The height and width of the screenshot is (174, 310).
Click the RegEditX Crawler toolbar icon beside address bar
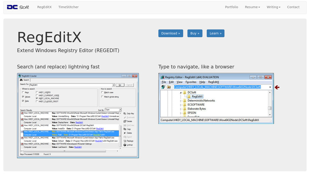pyautogui.click(x=163, y=87)
